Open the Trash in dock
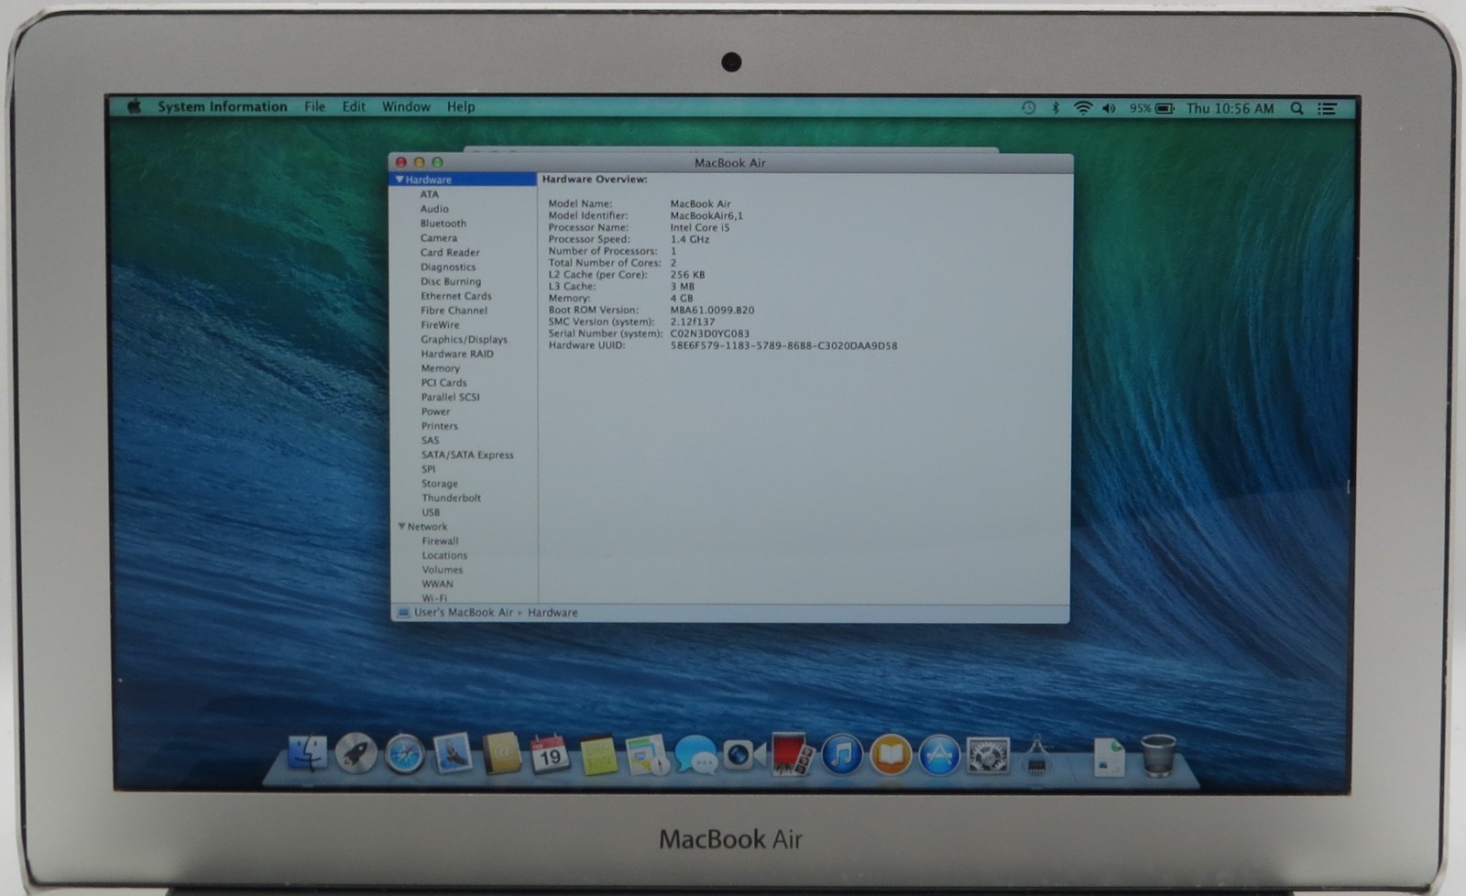The height and width of the screenshot is (896, 1466). (1158, 756)
